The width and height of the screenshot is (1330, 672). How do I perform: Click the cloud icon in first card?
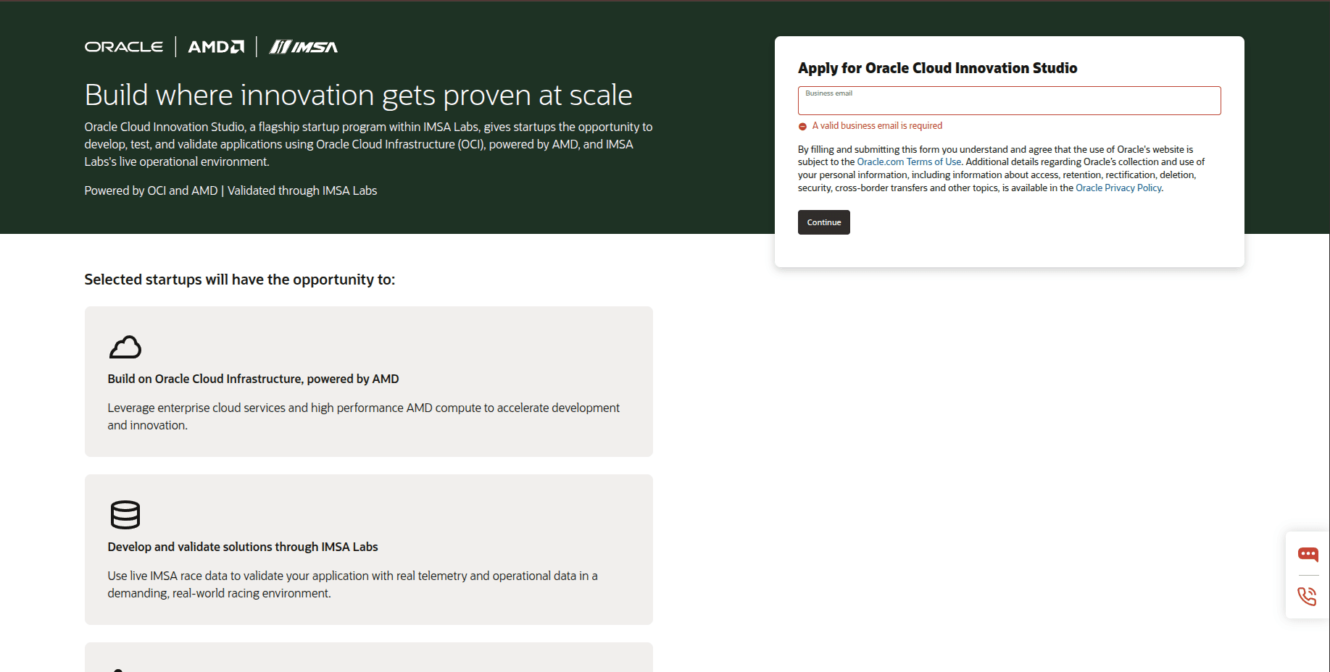(125, 347)
